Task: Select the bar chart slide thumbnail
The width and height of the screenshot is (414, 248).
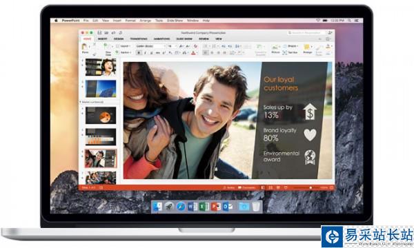Action: [101, 137]
